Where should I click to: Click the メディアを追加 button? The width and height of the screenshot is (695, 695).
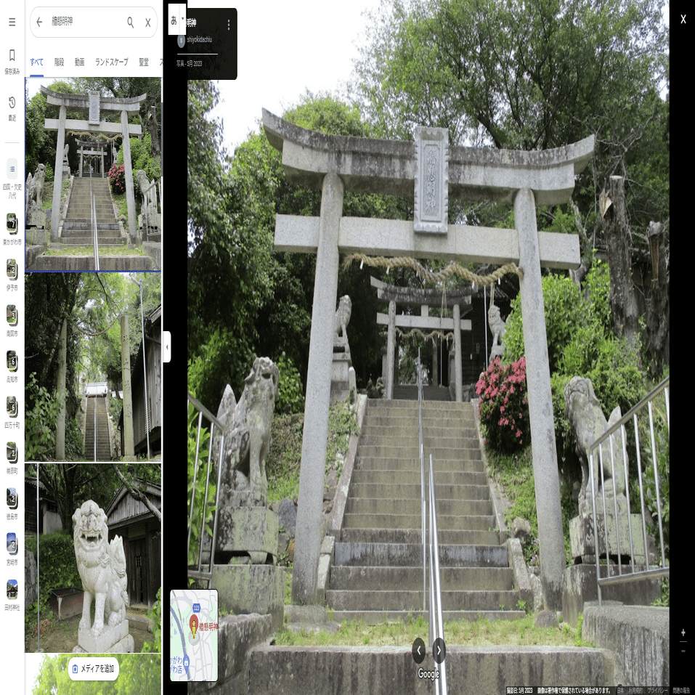coord(94,668)
